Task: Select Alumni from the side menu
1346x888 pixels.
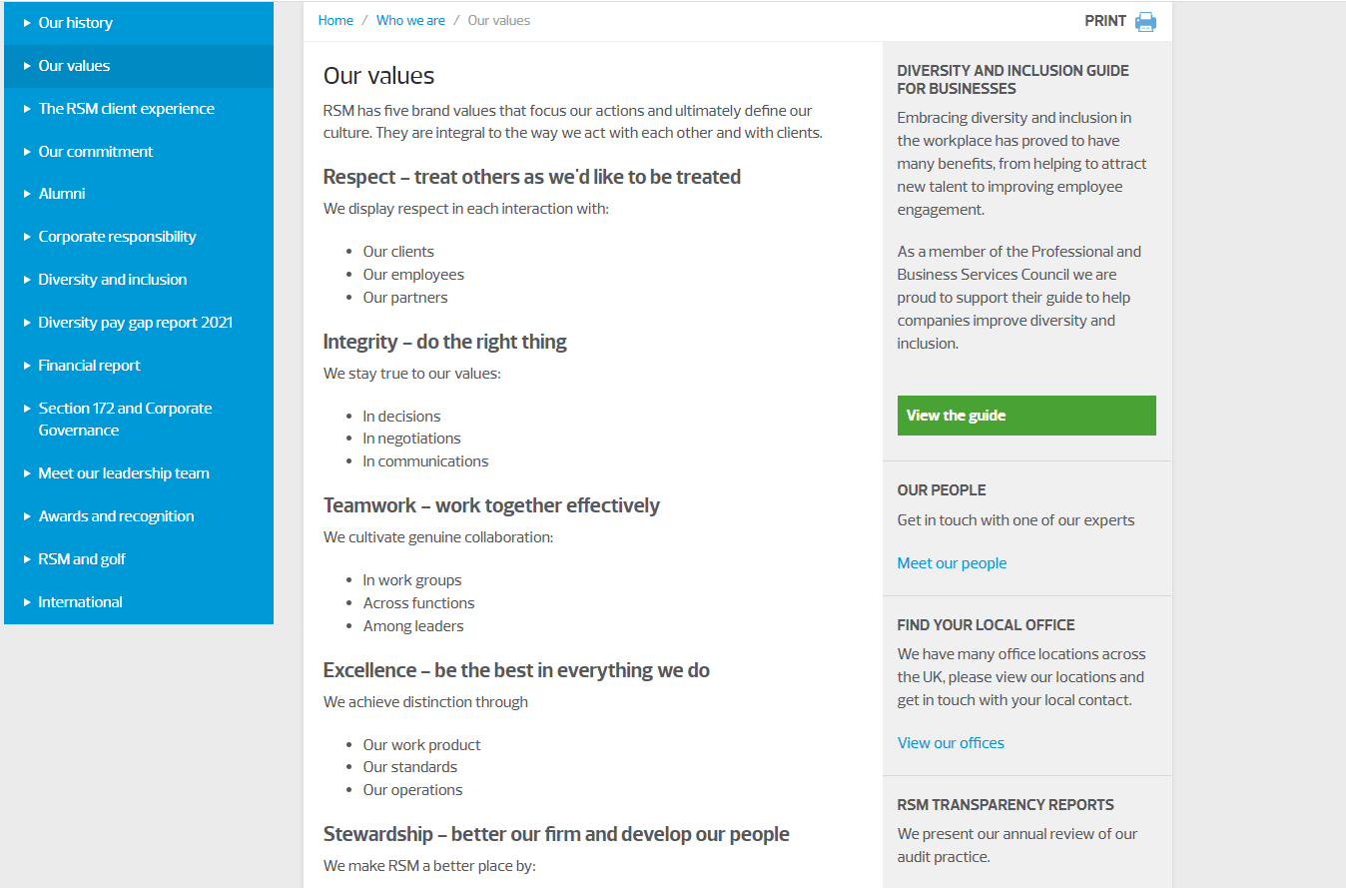Action: pos(62,194)
